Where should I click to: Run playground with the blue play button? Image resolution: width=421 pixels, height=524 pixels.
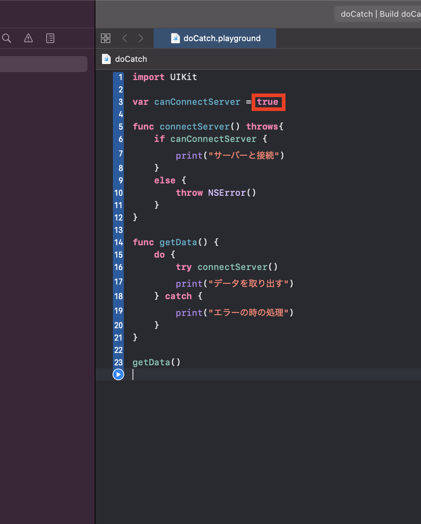(x=118, y=374)
